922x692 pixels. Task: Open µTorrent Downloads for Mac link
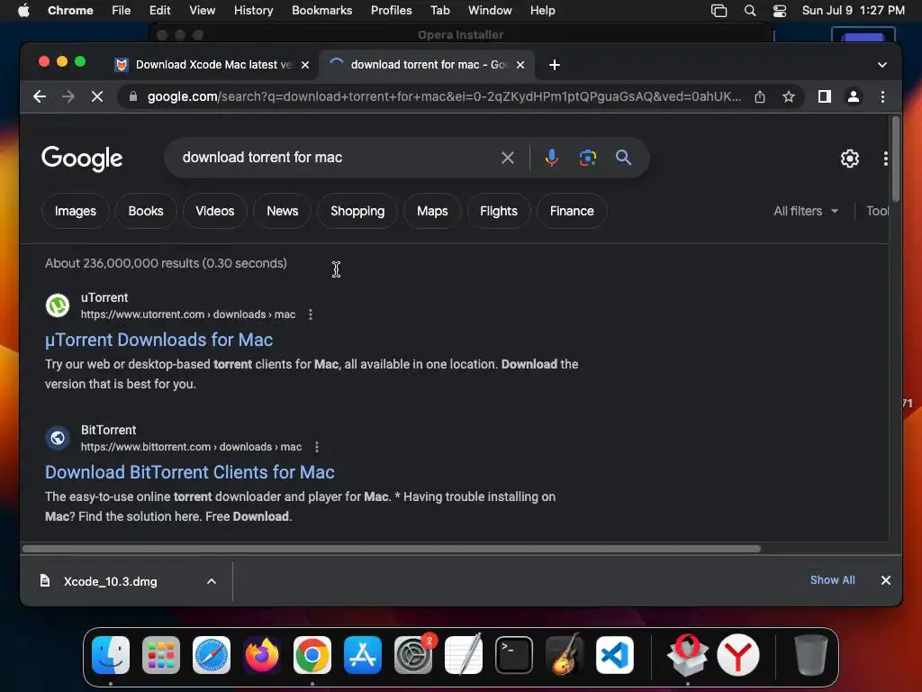tap(158, 340)
